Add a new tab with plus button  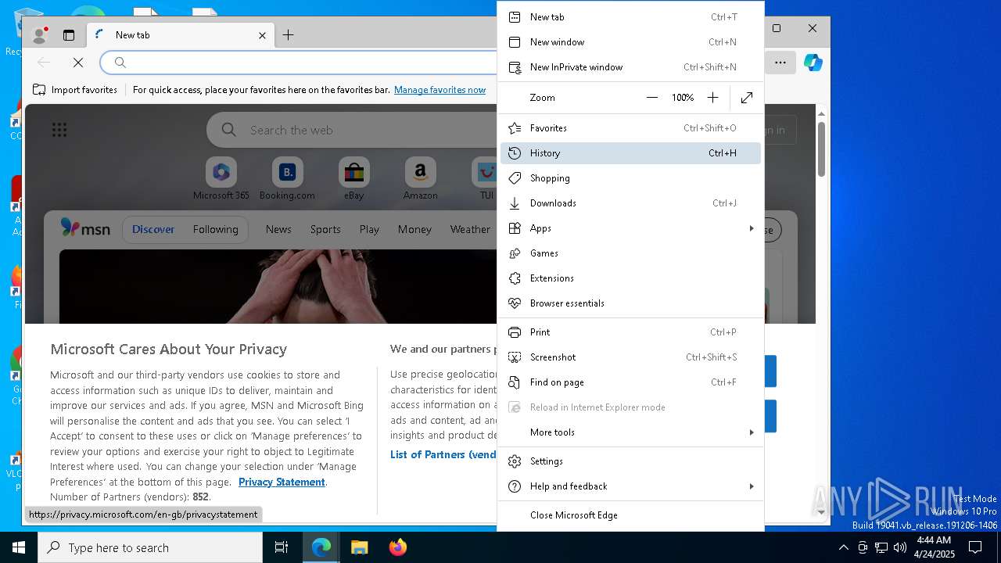pos(288,35)
